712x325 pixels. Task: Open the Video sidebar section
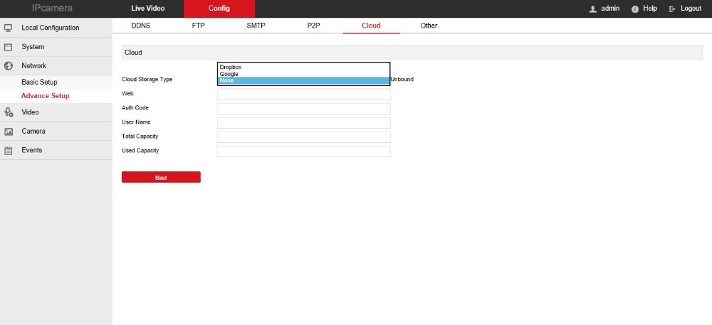pos(56,112)
